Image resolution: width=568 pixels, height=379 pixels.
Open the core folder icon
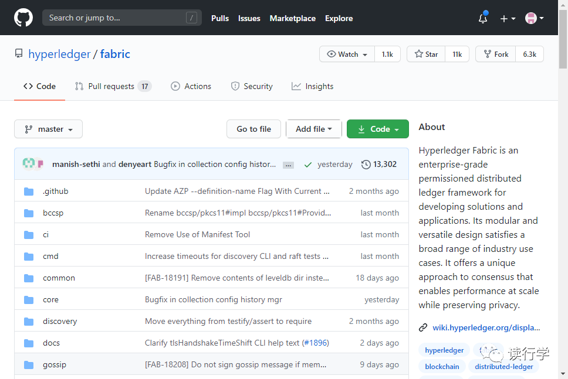(x=29, y=300)
